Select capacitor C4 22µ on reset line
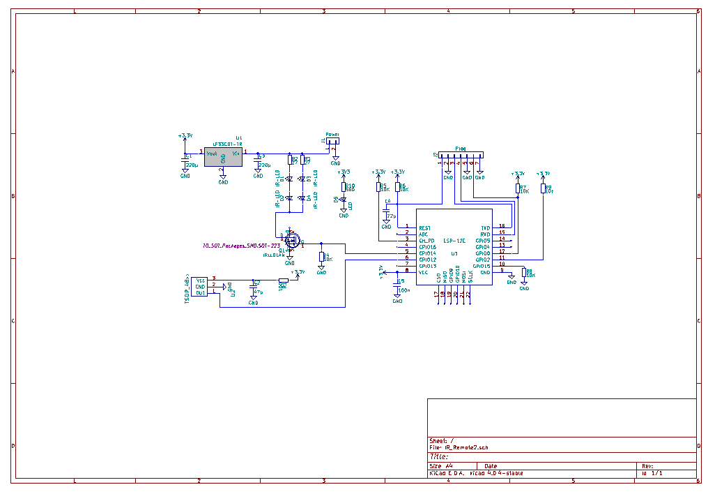 point(386,211)
